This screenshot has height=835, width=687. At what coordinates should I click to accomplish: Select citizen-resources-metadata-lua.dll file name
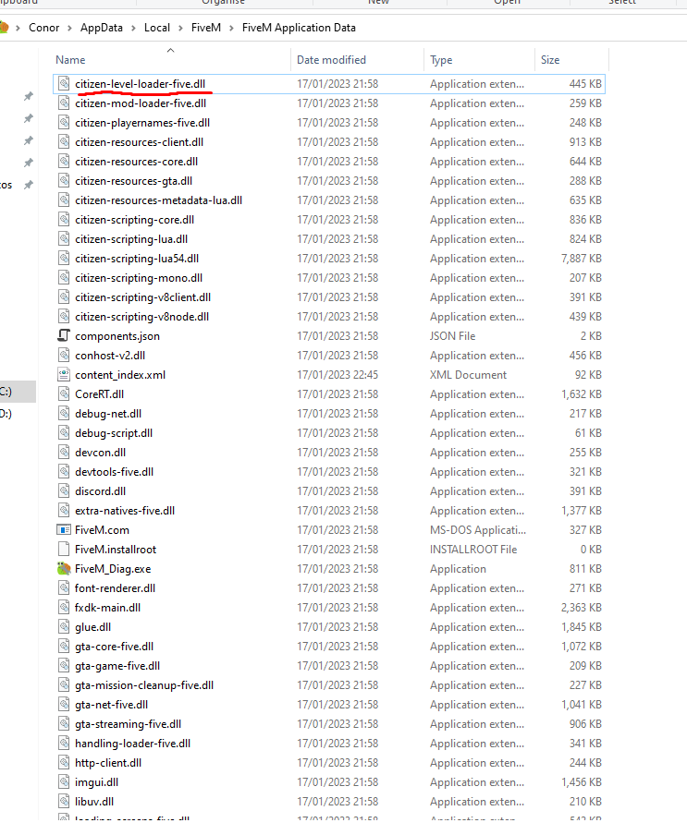point(159,200)
